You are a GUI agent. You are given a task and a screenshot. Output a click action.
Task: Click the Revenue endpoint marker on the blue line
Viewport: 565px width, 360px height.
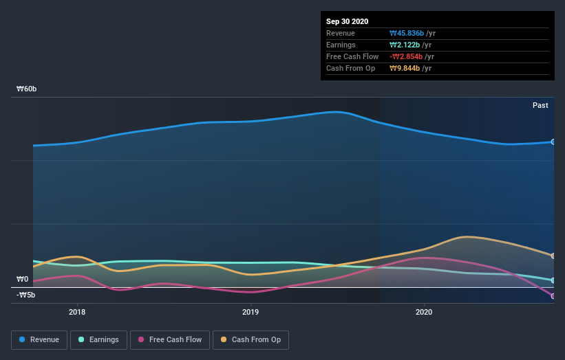coord(553,142)
